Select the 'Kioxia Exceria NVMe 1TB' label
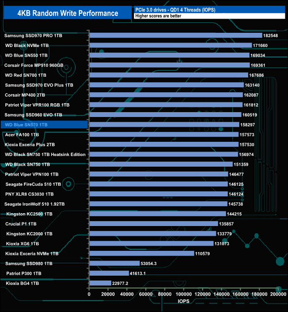The image size is (288, 312). pos(32,253)
